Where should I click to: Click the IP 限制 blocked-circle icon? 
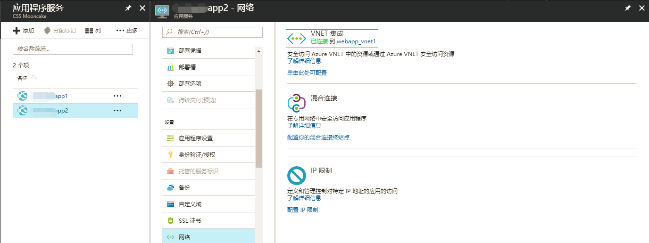point(297,176)
